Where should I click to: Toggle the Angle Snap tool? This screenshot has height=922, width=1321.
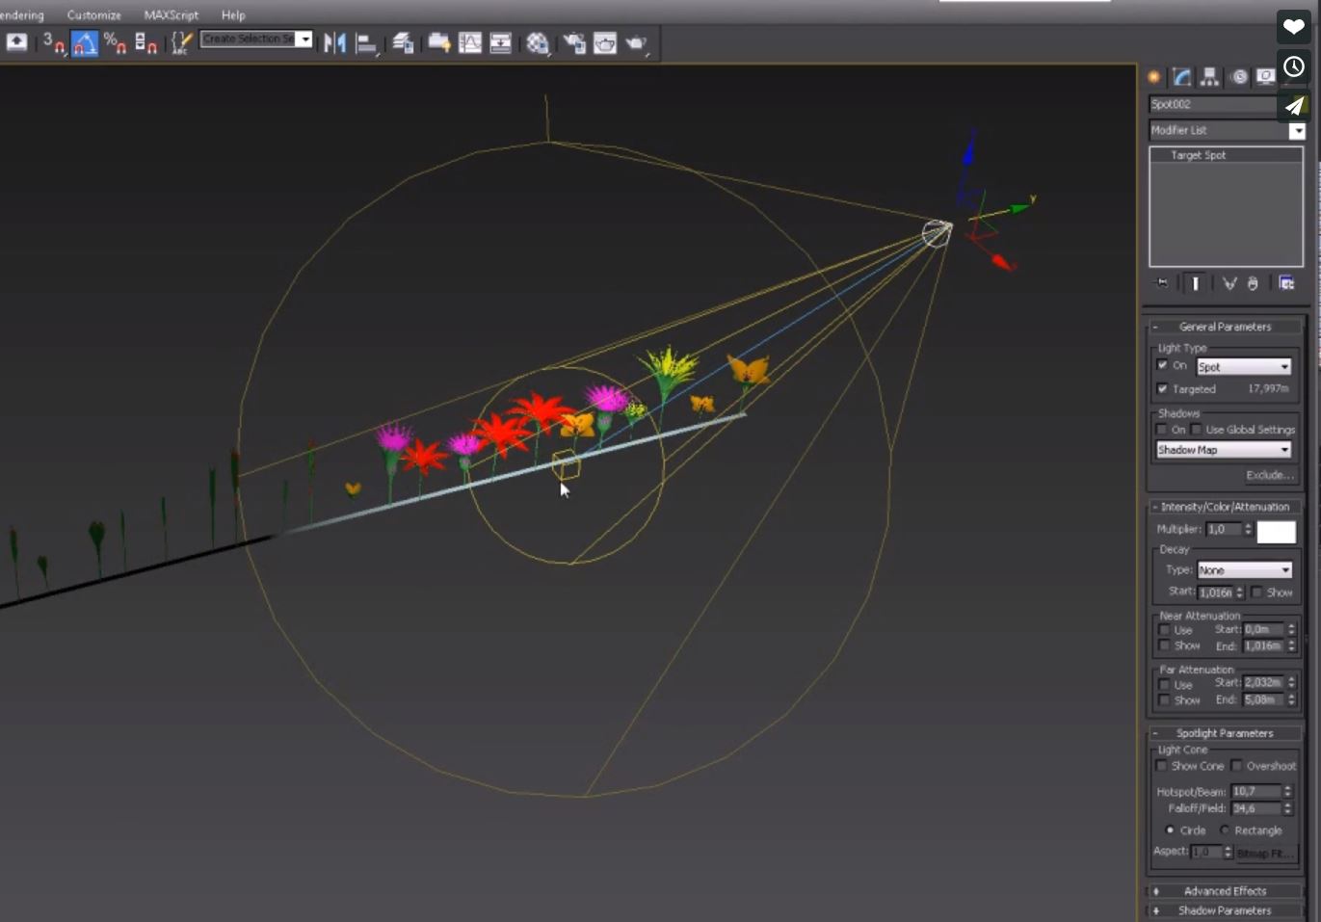pyautogui.click(x=84, y=42)
